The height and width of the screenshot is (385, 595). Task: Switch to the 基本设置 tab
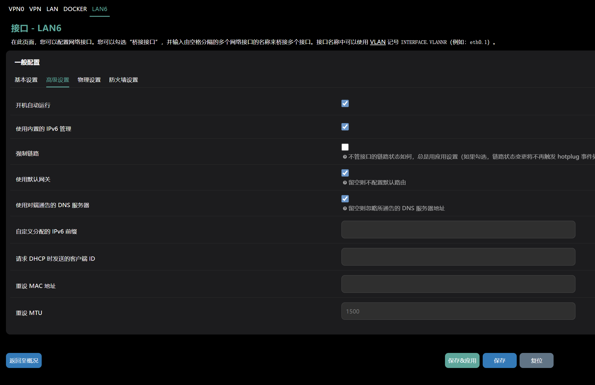pyautogui.click(x=26, y=80)
